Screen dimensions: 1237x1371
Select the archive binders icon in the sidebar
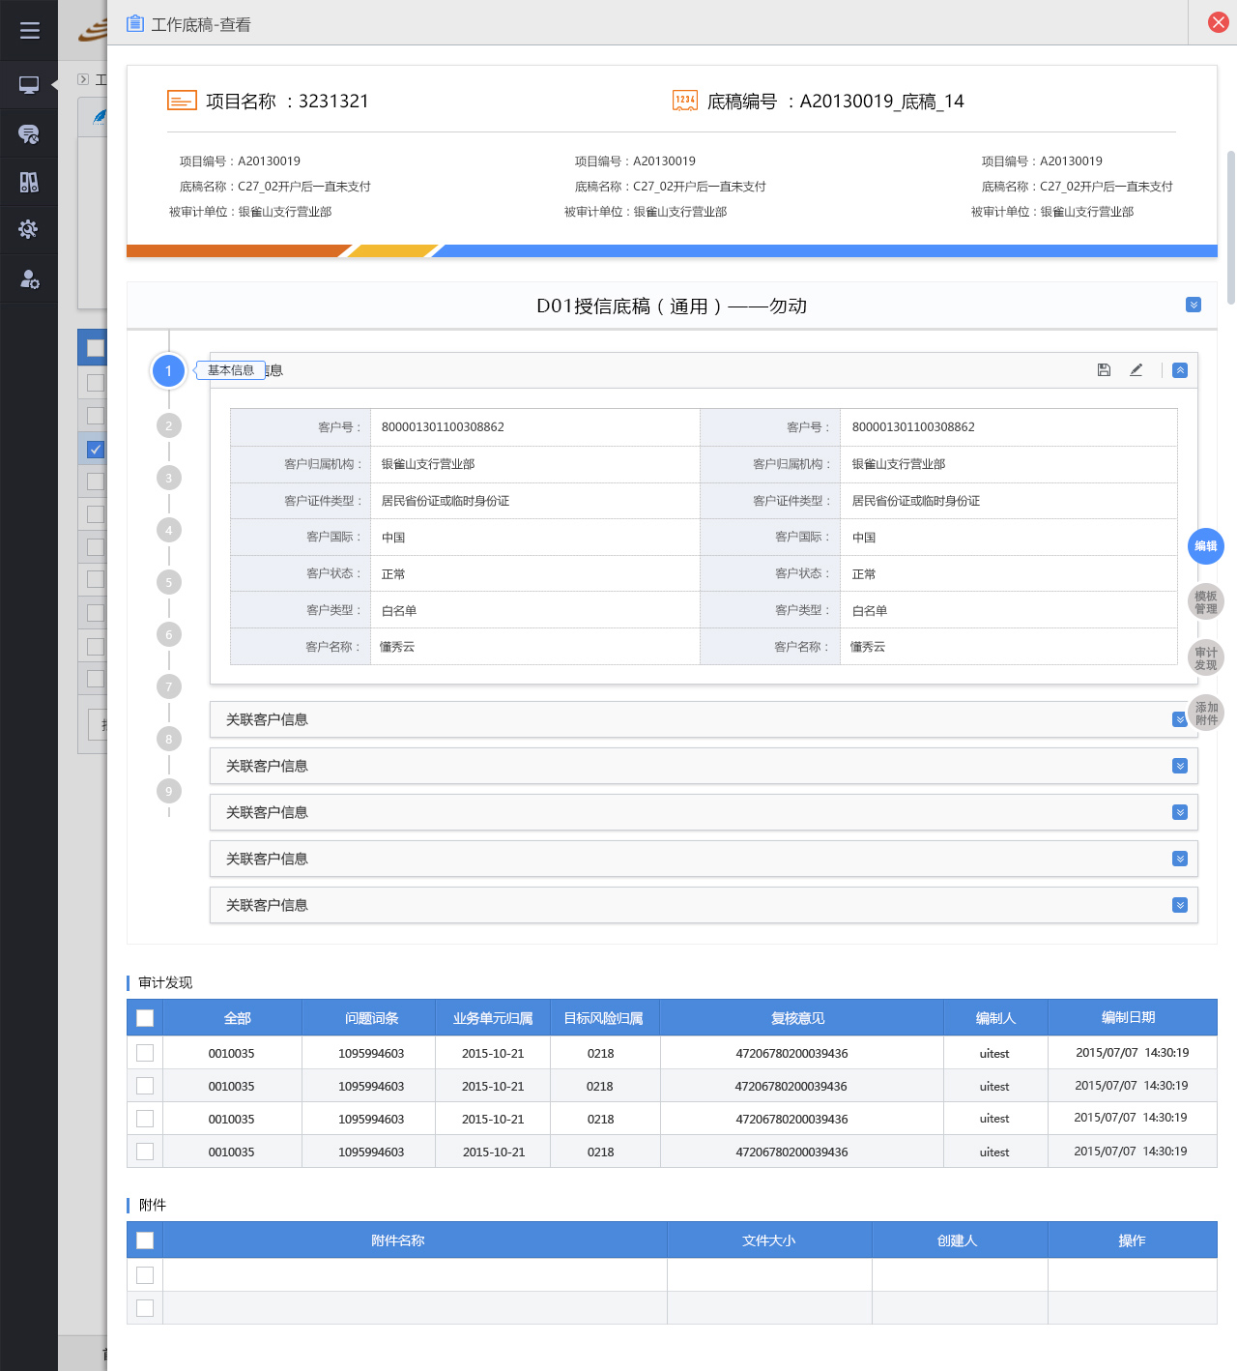point(29,182)
